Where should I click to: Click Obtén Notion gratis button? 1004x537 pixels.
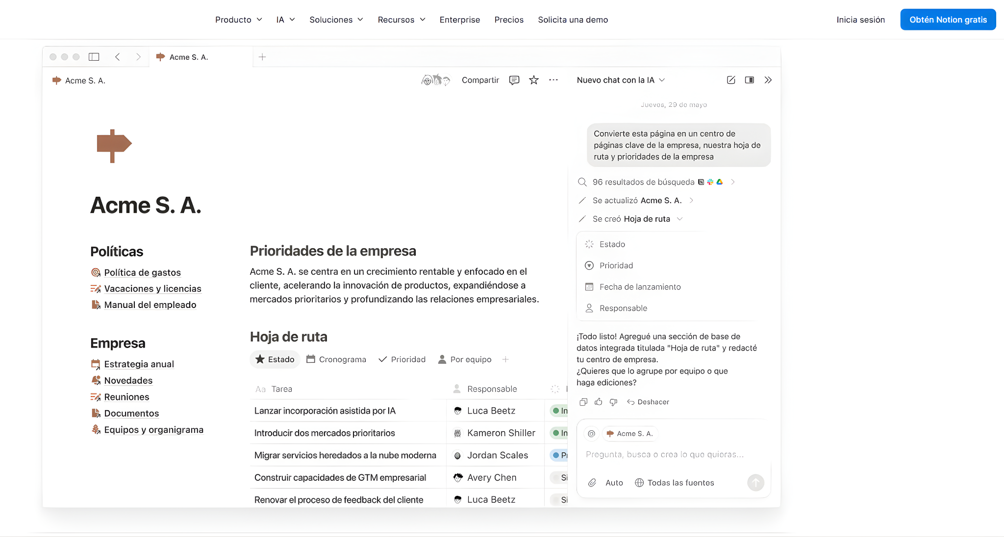948,20
